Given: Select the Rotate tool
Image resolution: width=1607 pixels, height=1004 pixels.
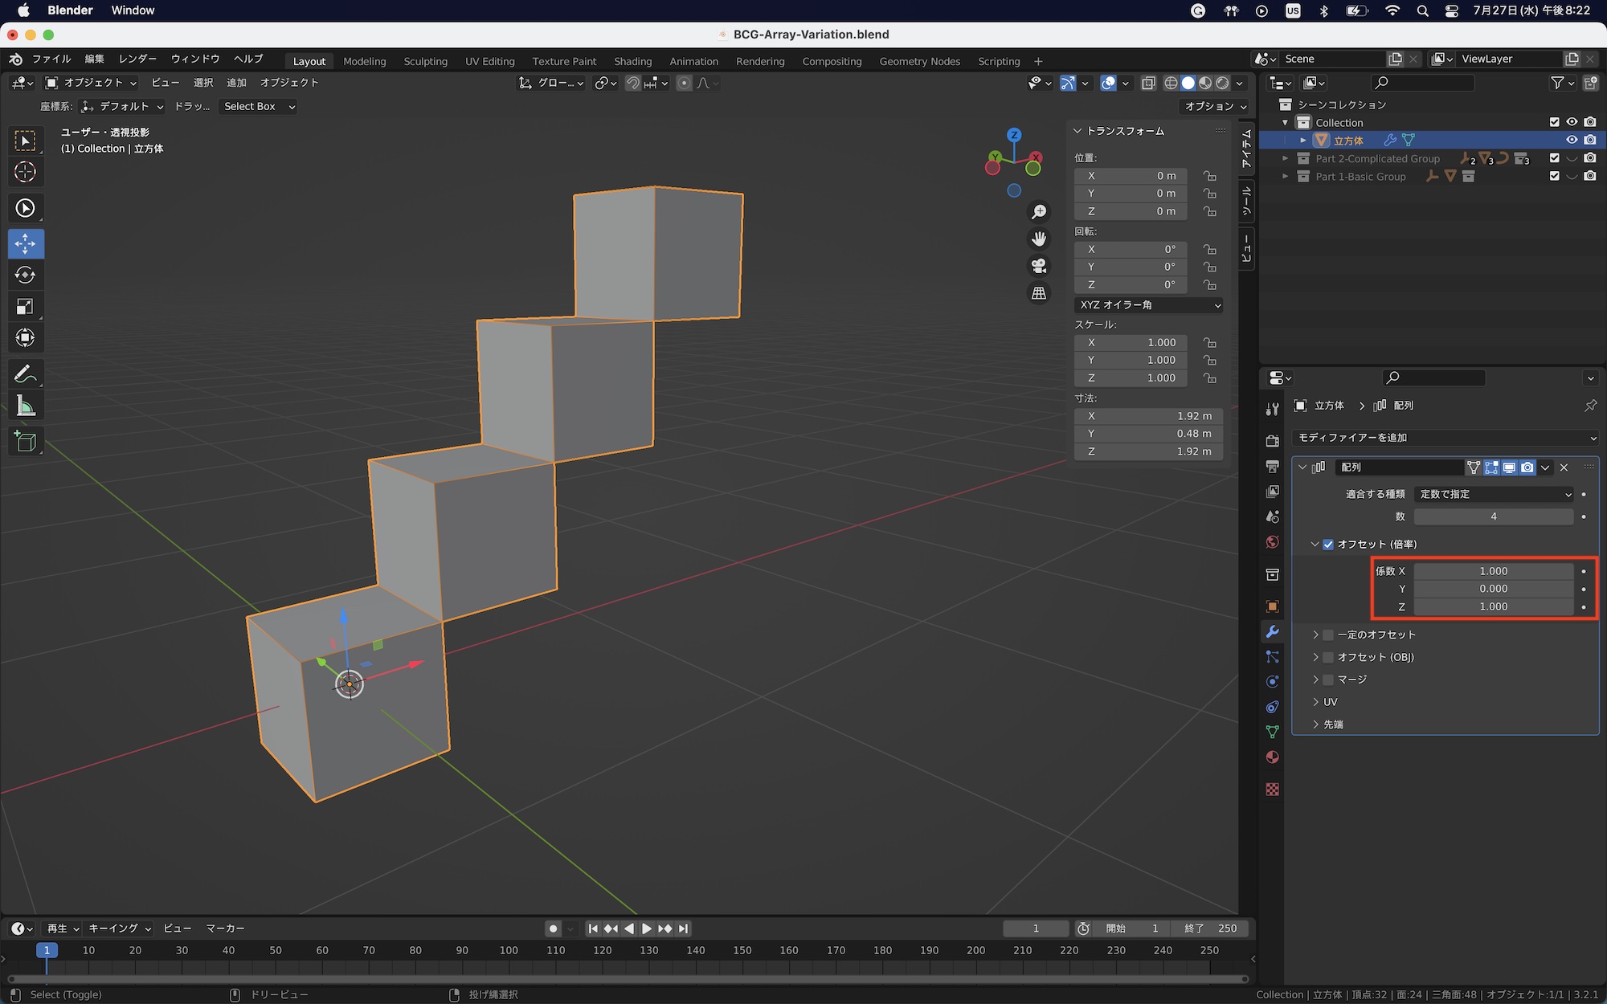Looking at the screenshot, I should [x=25, y=275].
